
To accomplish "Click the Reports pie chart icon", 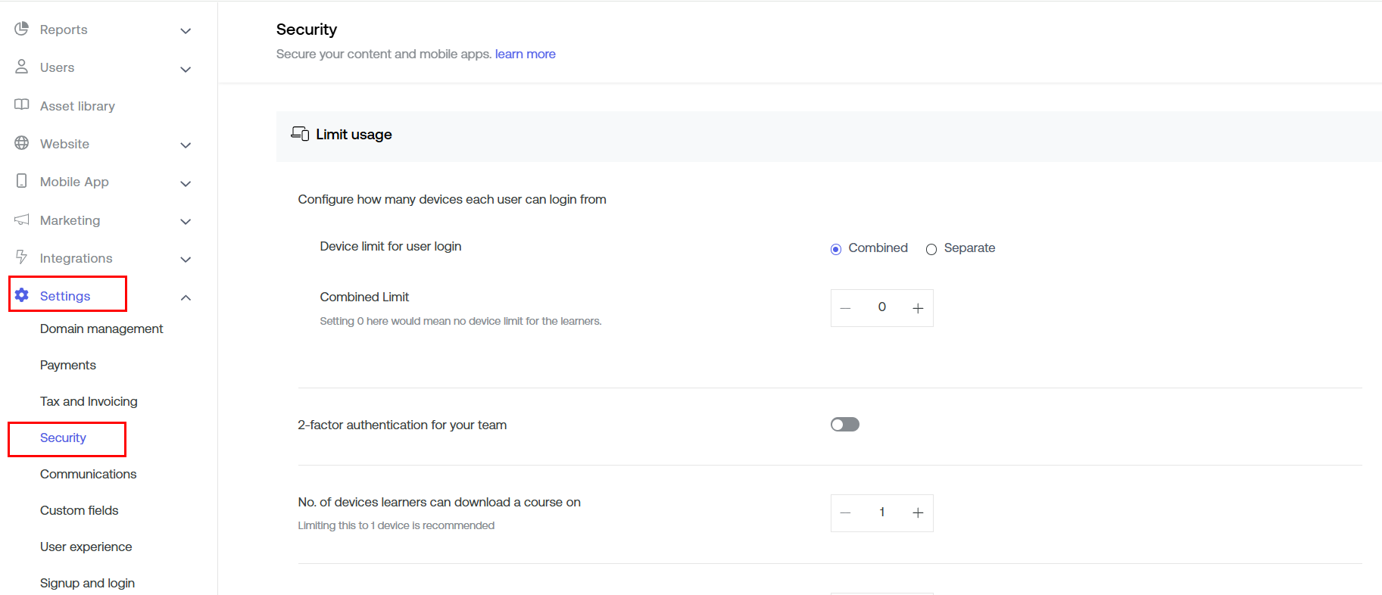I will point(22,29).
